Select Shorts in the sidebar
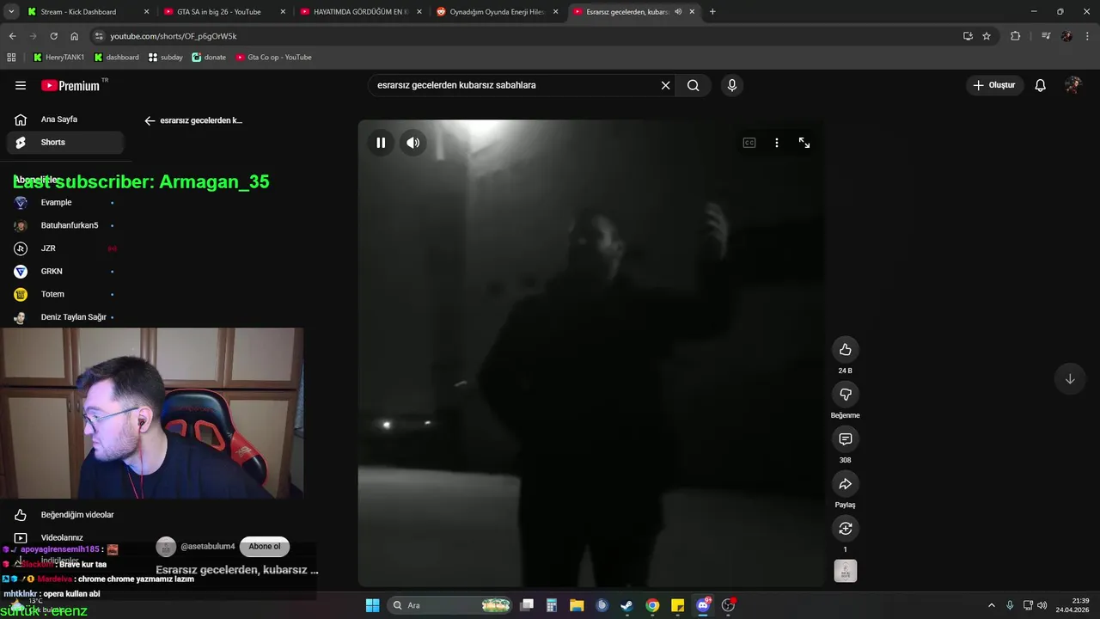 64,143
